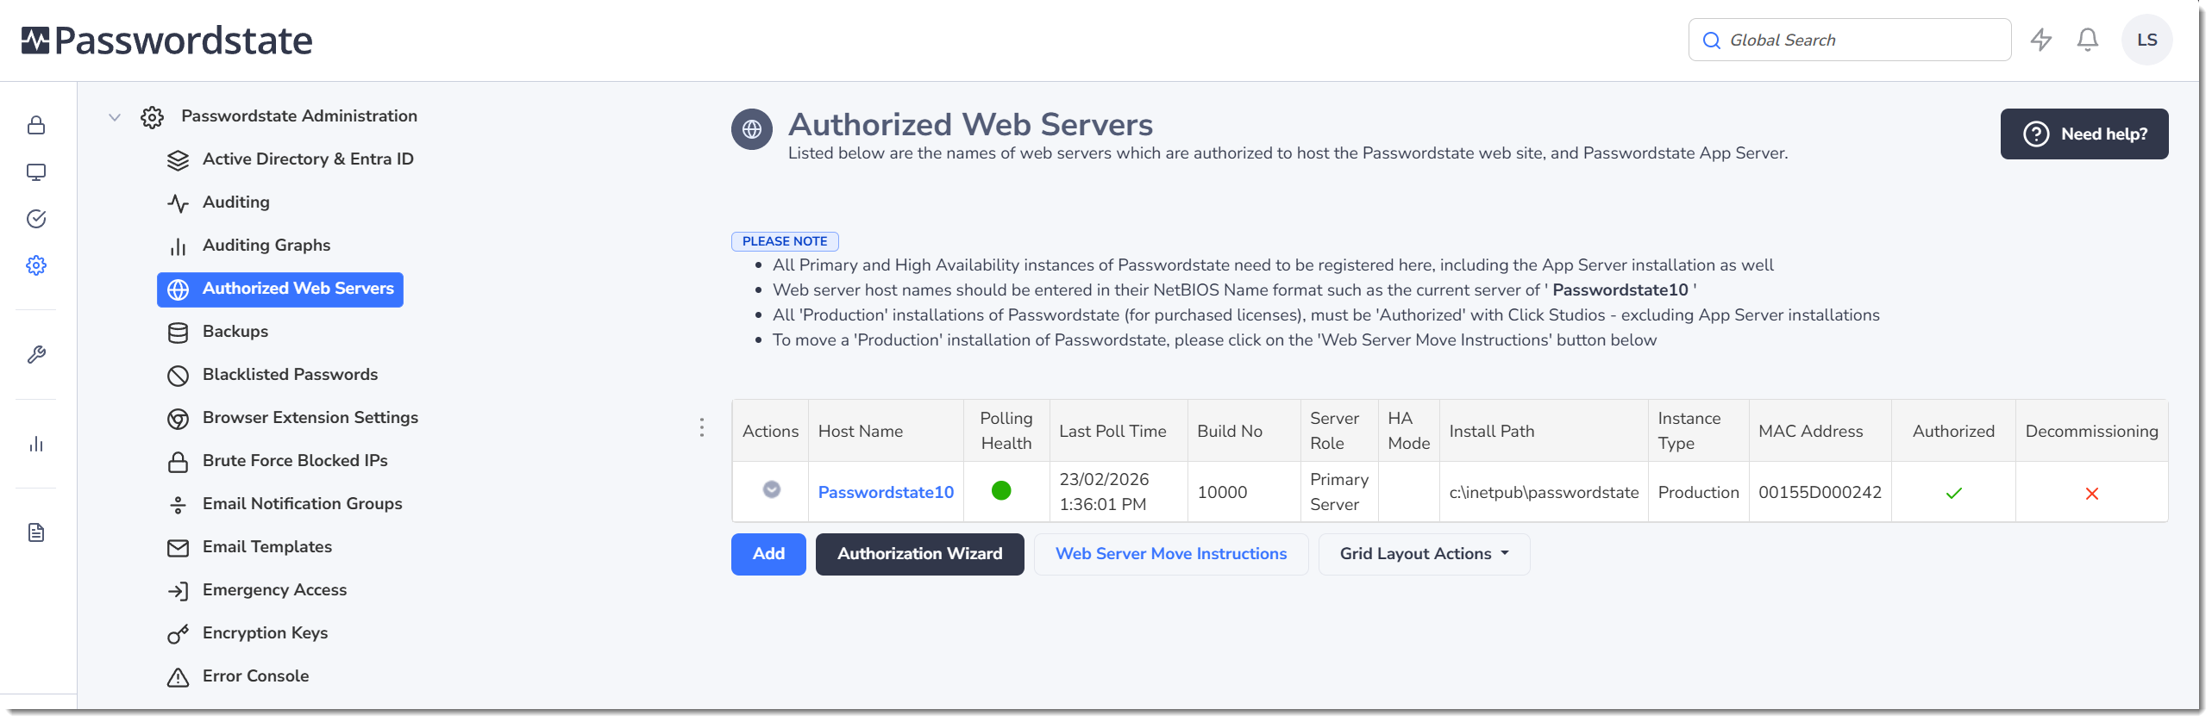The height and width of the screenshot is (722, 2212).
Task: Click the bar chart reports icon in left rail
Action: [x=36, y=444]
